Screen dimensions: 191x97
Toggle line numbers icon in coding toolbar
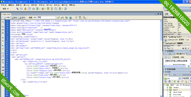pyautogui.click(x=3, y=46)
